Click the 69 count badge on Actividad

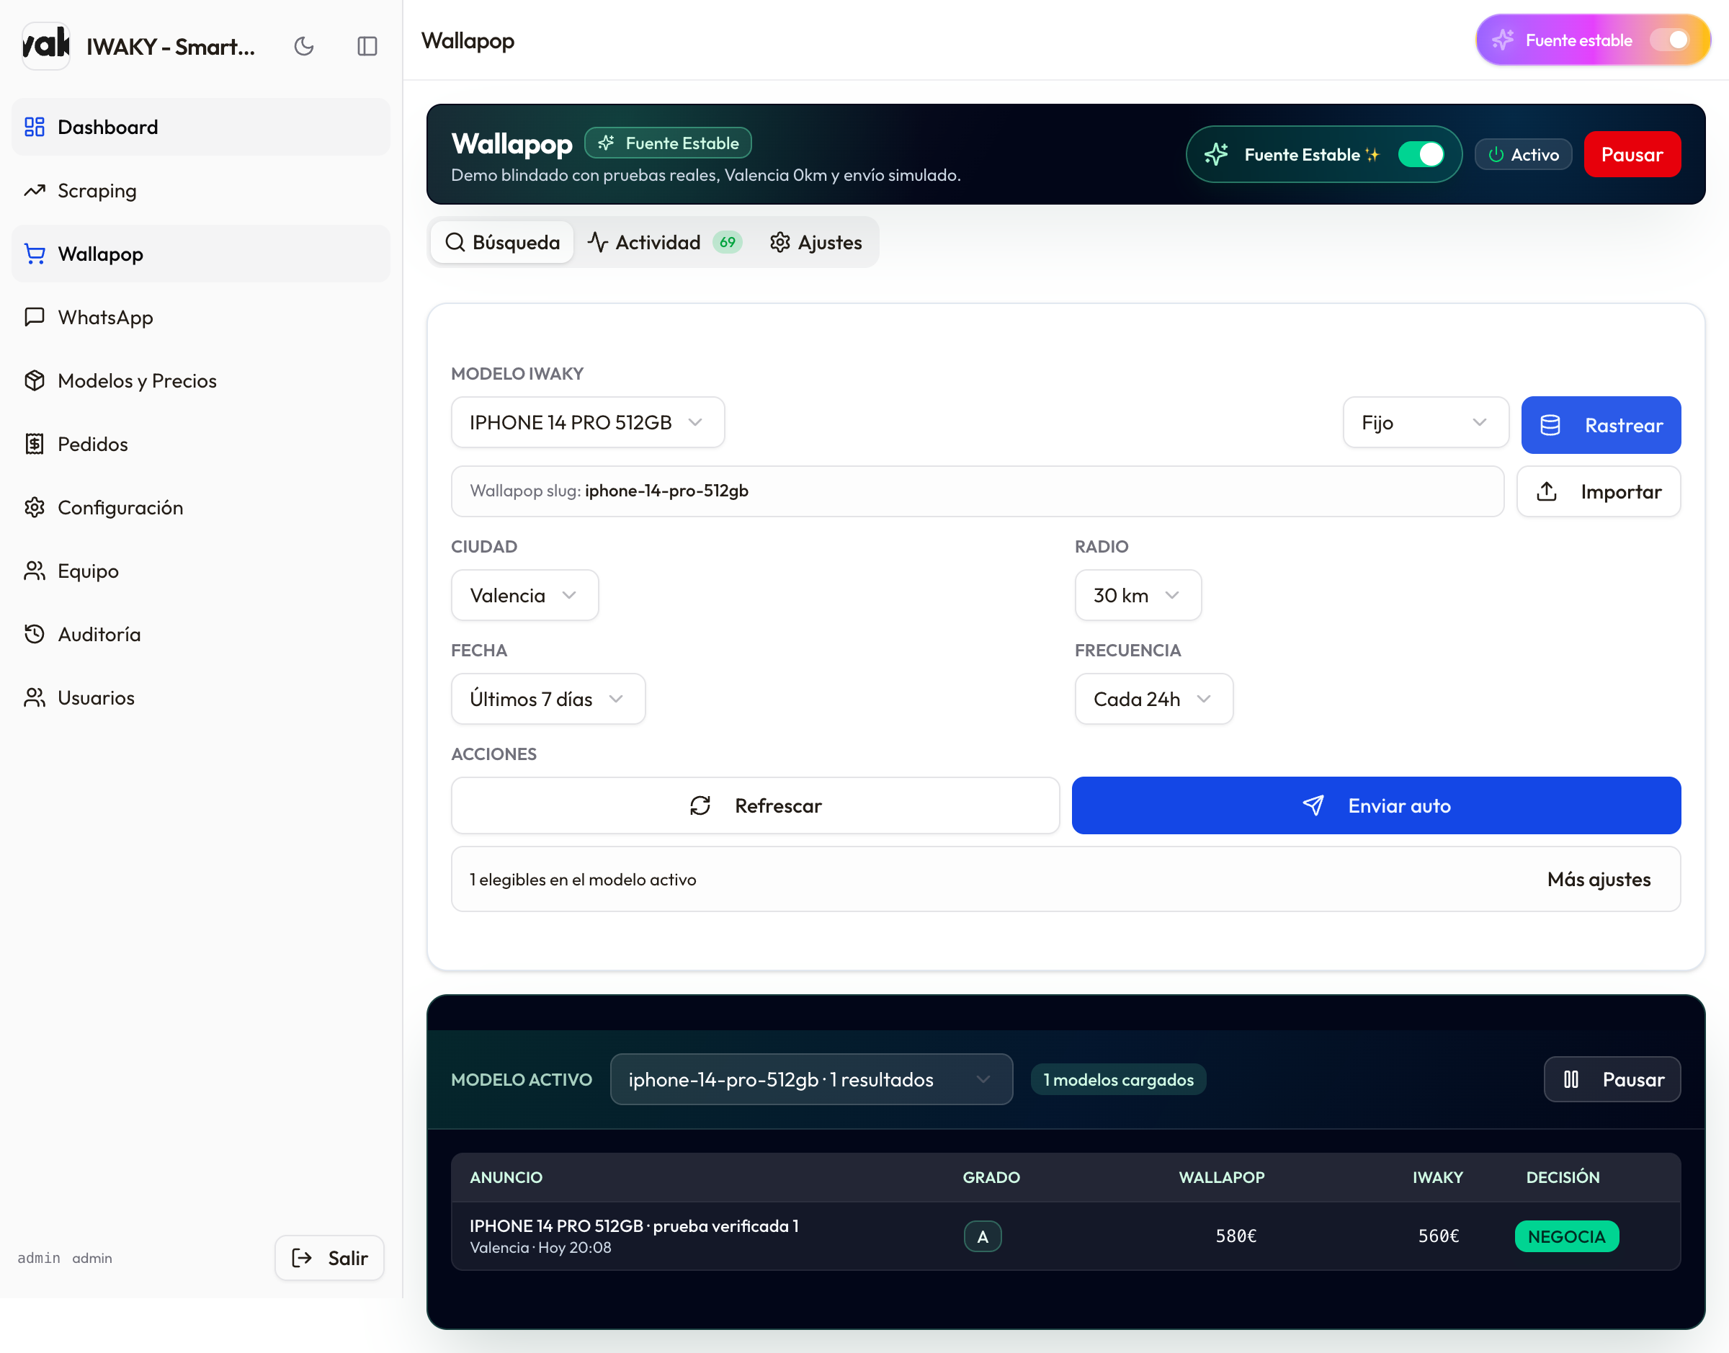click(727, 242)
